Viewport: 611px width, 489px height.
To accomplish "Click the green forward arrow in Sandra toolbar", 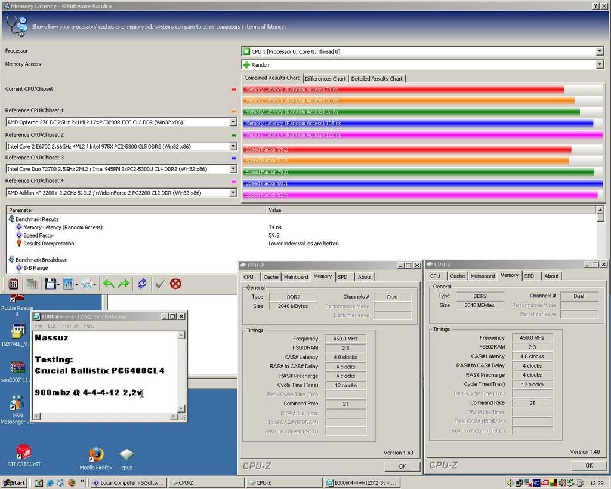I will pos(124,284).
